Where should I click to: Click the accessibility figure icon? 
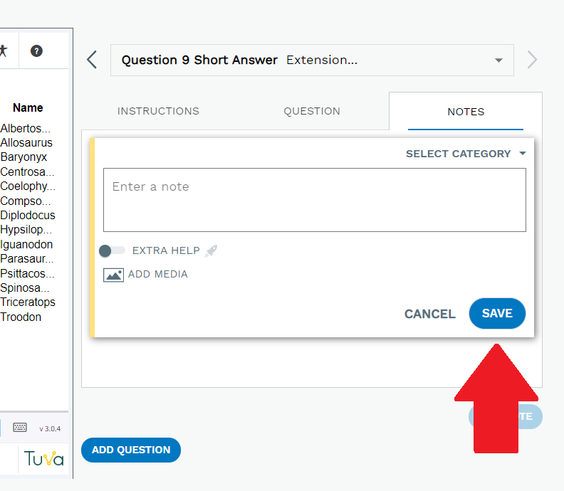click(4, 51)
